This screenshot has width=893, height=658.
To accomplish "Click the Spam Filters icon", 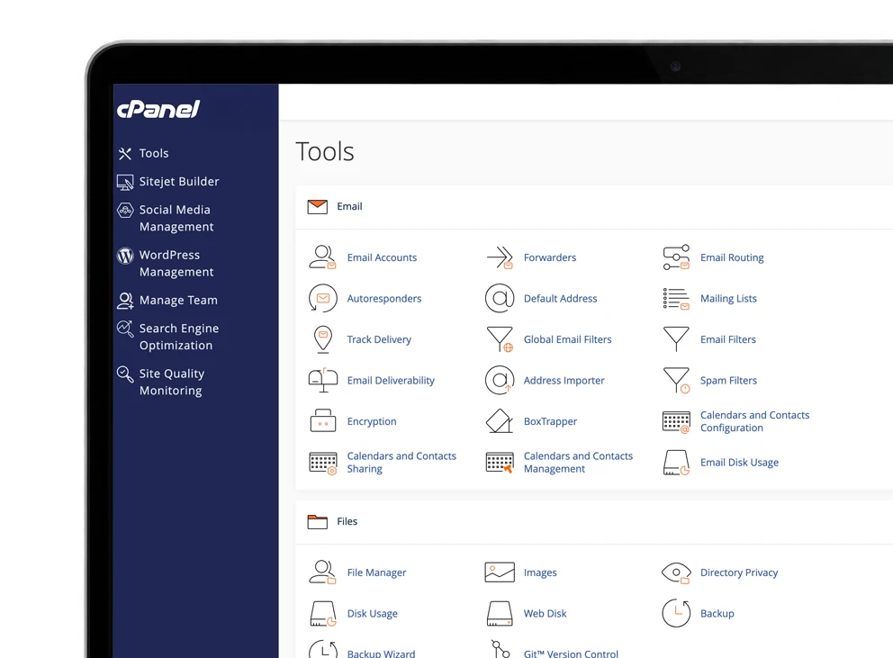I will tap(677, 380).
